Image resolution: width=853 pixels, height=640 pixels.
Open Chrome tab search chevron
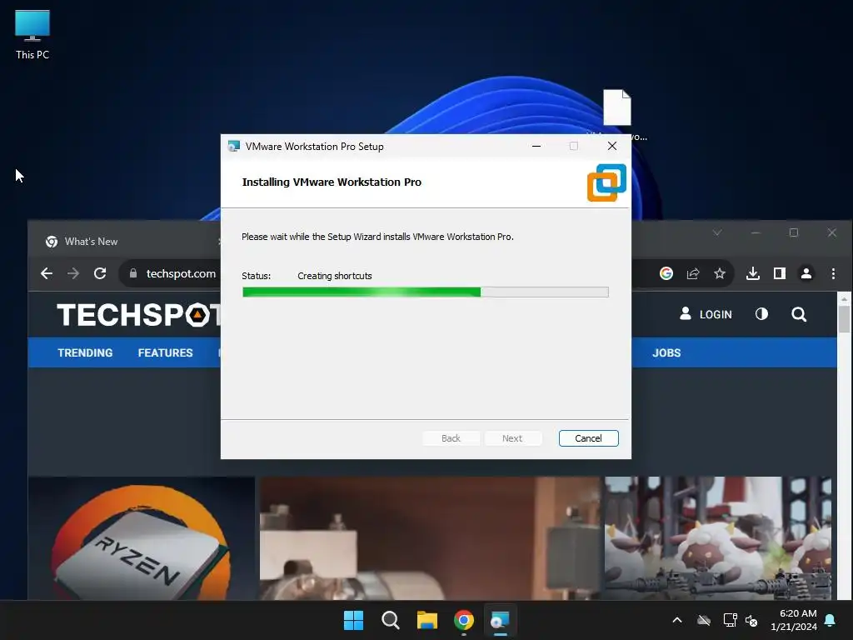coord(717,233)
